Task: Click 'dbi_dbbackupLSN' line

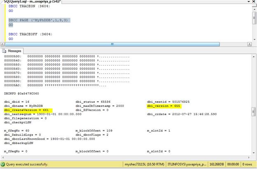Action: [19, 143]
